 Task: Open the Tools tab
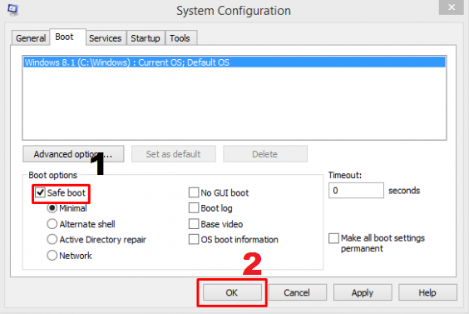tap(181, 38)
